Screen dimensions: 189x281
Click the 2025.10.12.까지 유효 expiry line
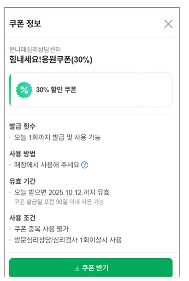click(x=62, y=193)
